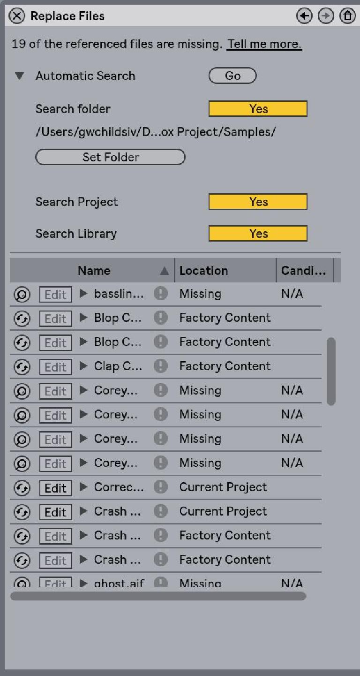Click the Edit button for Correc… file
Image resolution: width=360 pixels, height=676 pixels.
tap(55, 488)
